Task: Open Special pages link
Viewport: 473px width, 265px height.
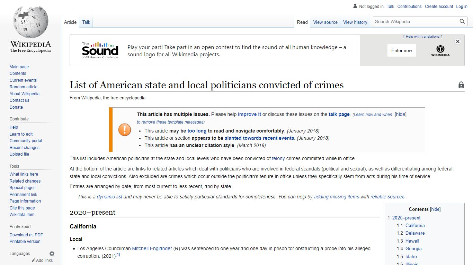Action: click(23, 188)
